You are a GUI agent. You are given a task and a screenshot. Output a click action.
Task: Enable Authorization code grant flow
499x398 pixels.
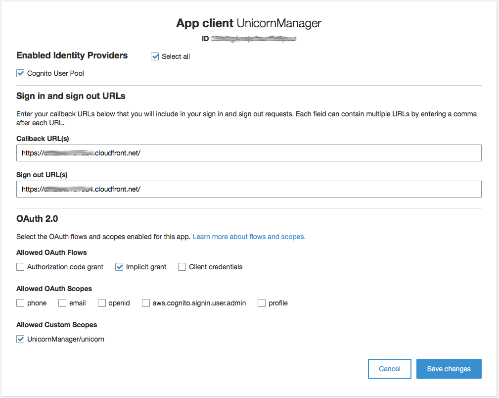click(20, 267)
